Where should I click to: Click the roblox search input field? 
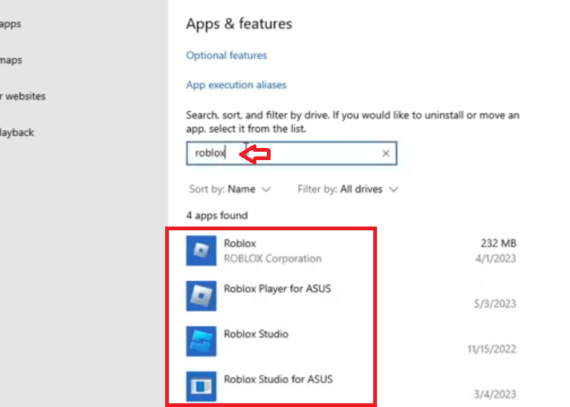[x=291, y=153]
